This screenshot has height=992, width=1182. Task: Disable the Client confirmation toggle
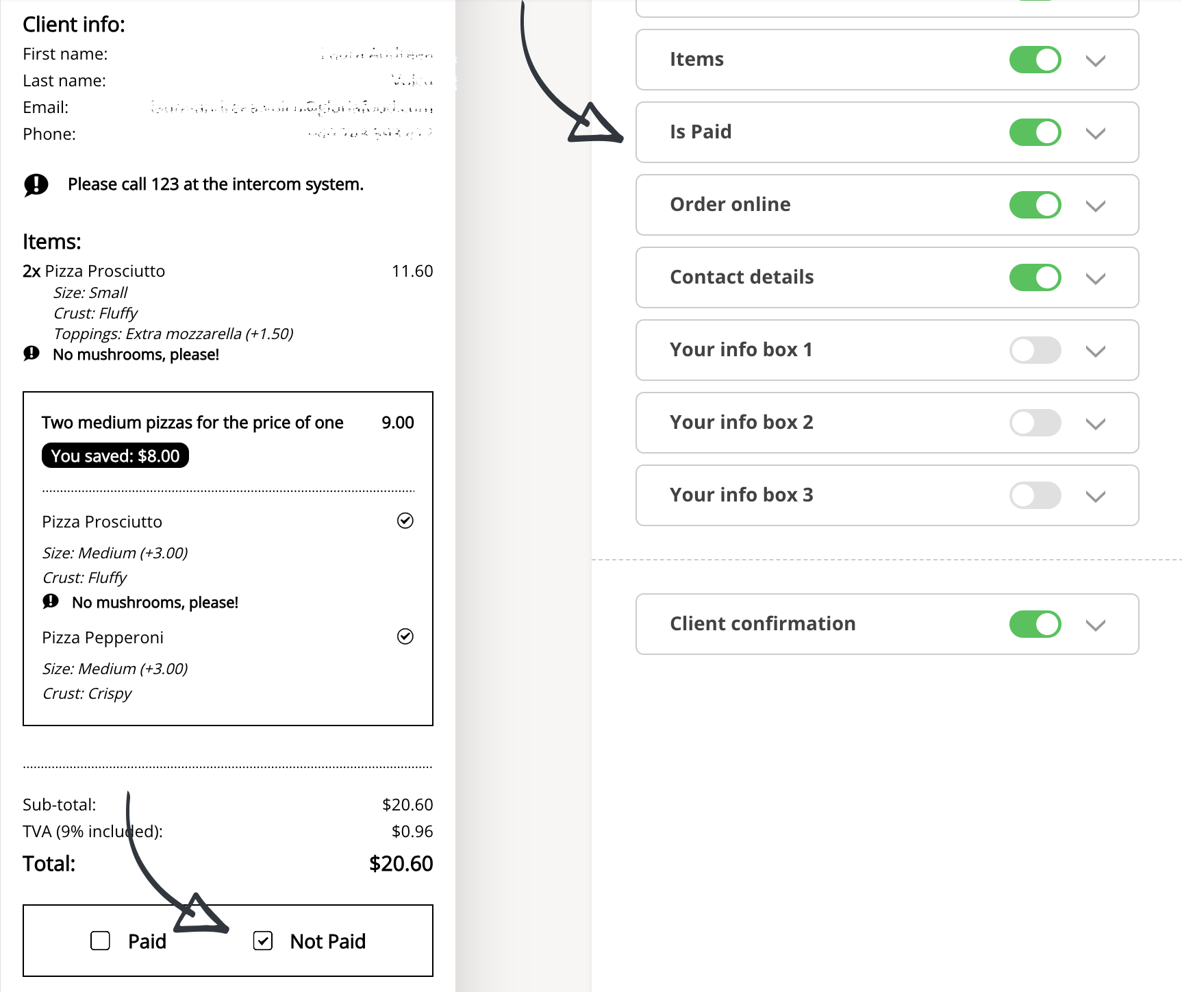click(1035, 624)
